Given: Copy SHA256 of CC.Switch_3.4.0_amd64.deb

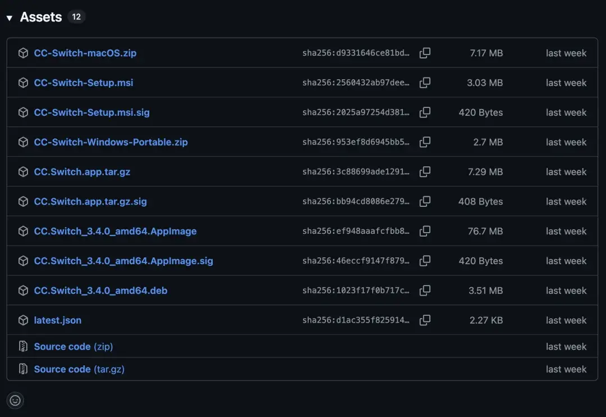Looking at the screenshot, I should (425, 291).
